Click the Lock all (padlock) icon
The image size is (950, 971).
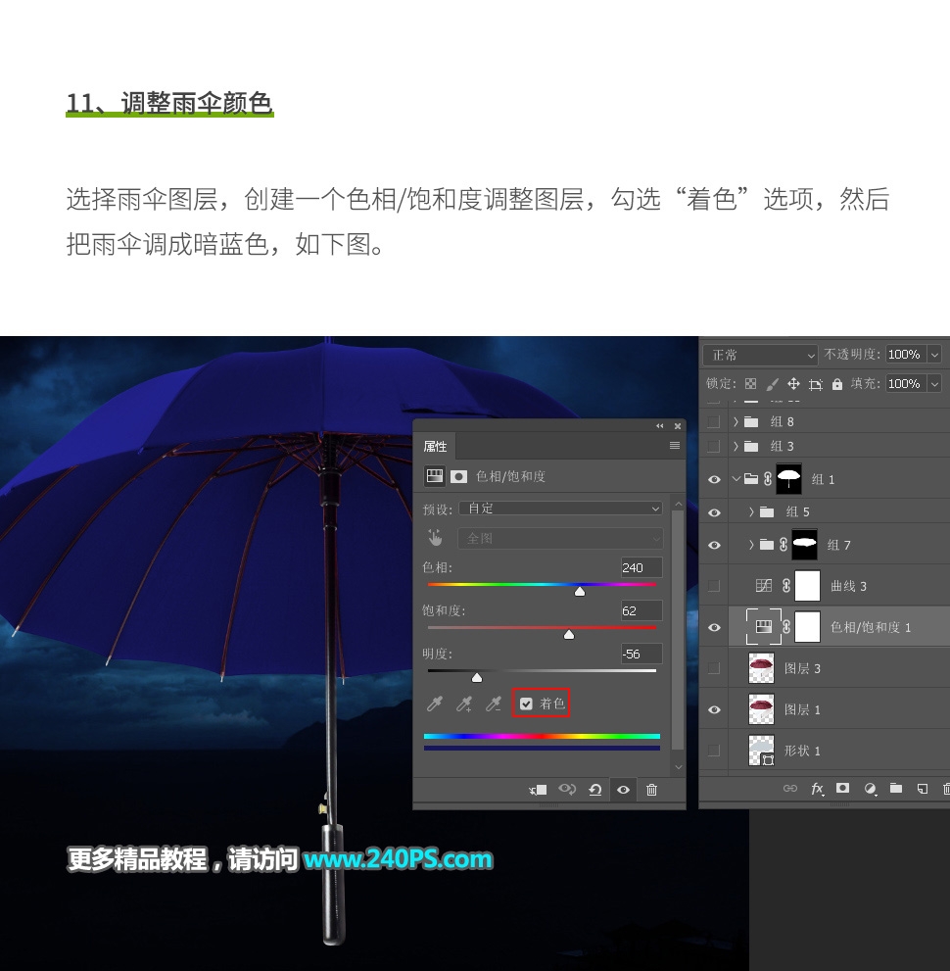(836, 383)
